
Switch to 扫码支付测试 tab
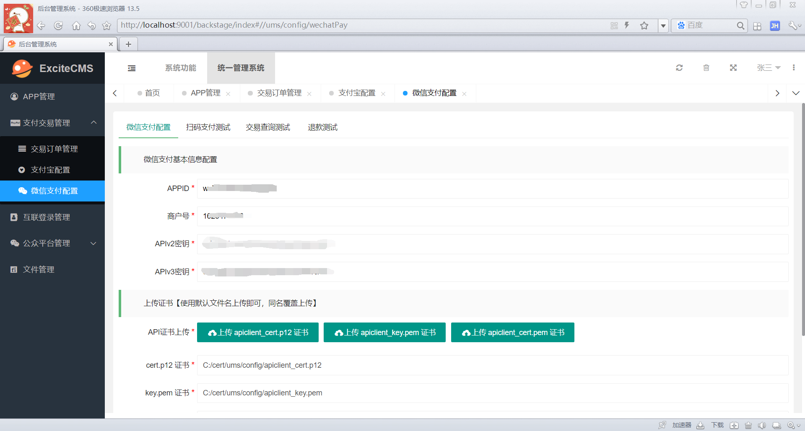(x=208, y=127)
